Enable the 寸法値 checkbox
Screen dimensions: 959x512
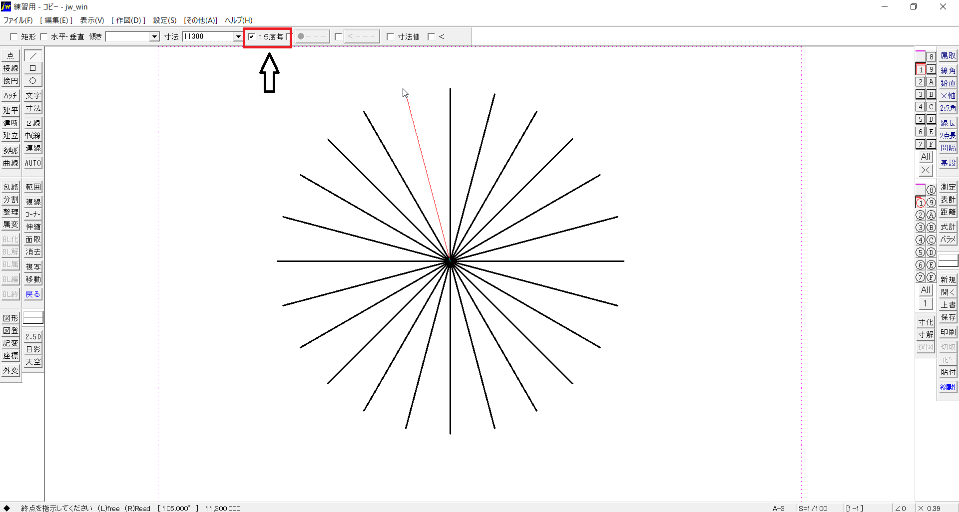391,37
